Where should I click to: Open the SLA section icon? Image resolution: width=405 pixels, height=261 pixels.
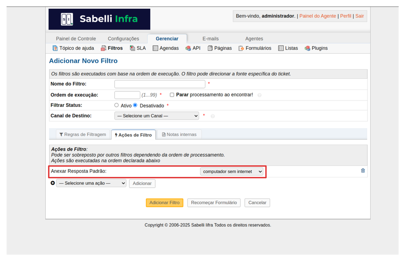[132, 48]
